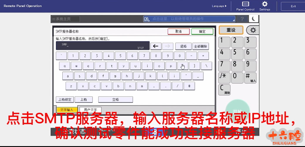Click the 全部删除 delete all button
The height and width of the screenshot is (147, 305).
coord(200,46)
